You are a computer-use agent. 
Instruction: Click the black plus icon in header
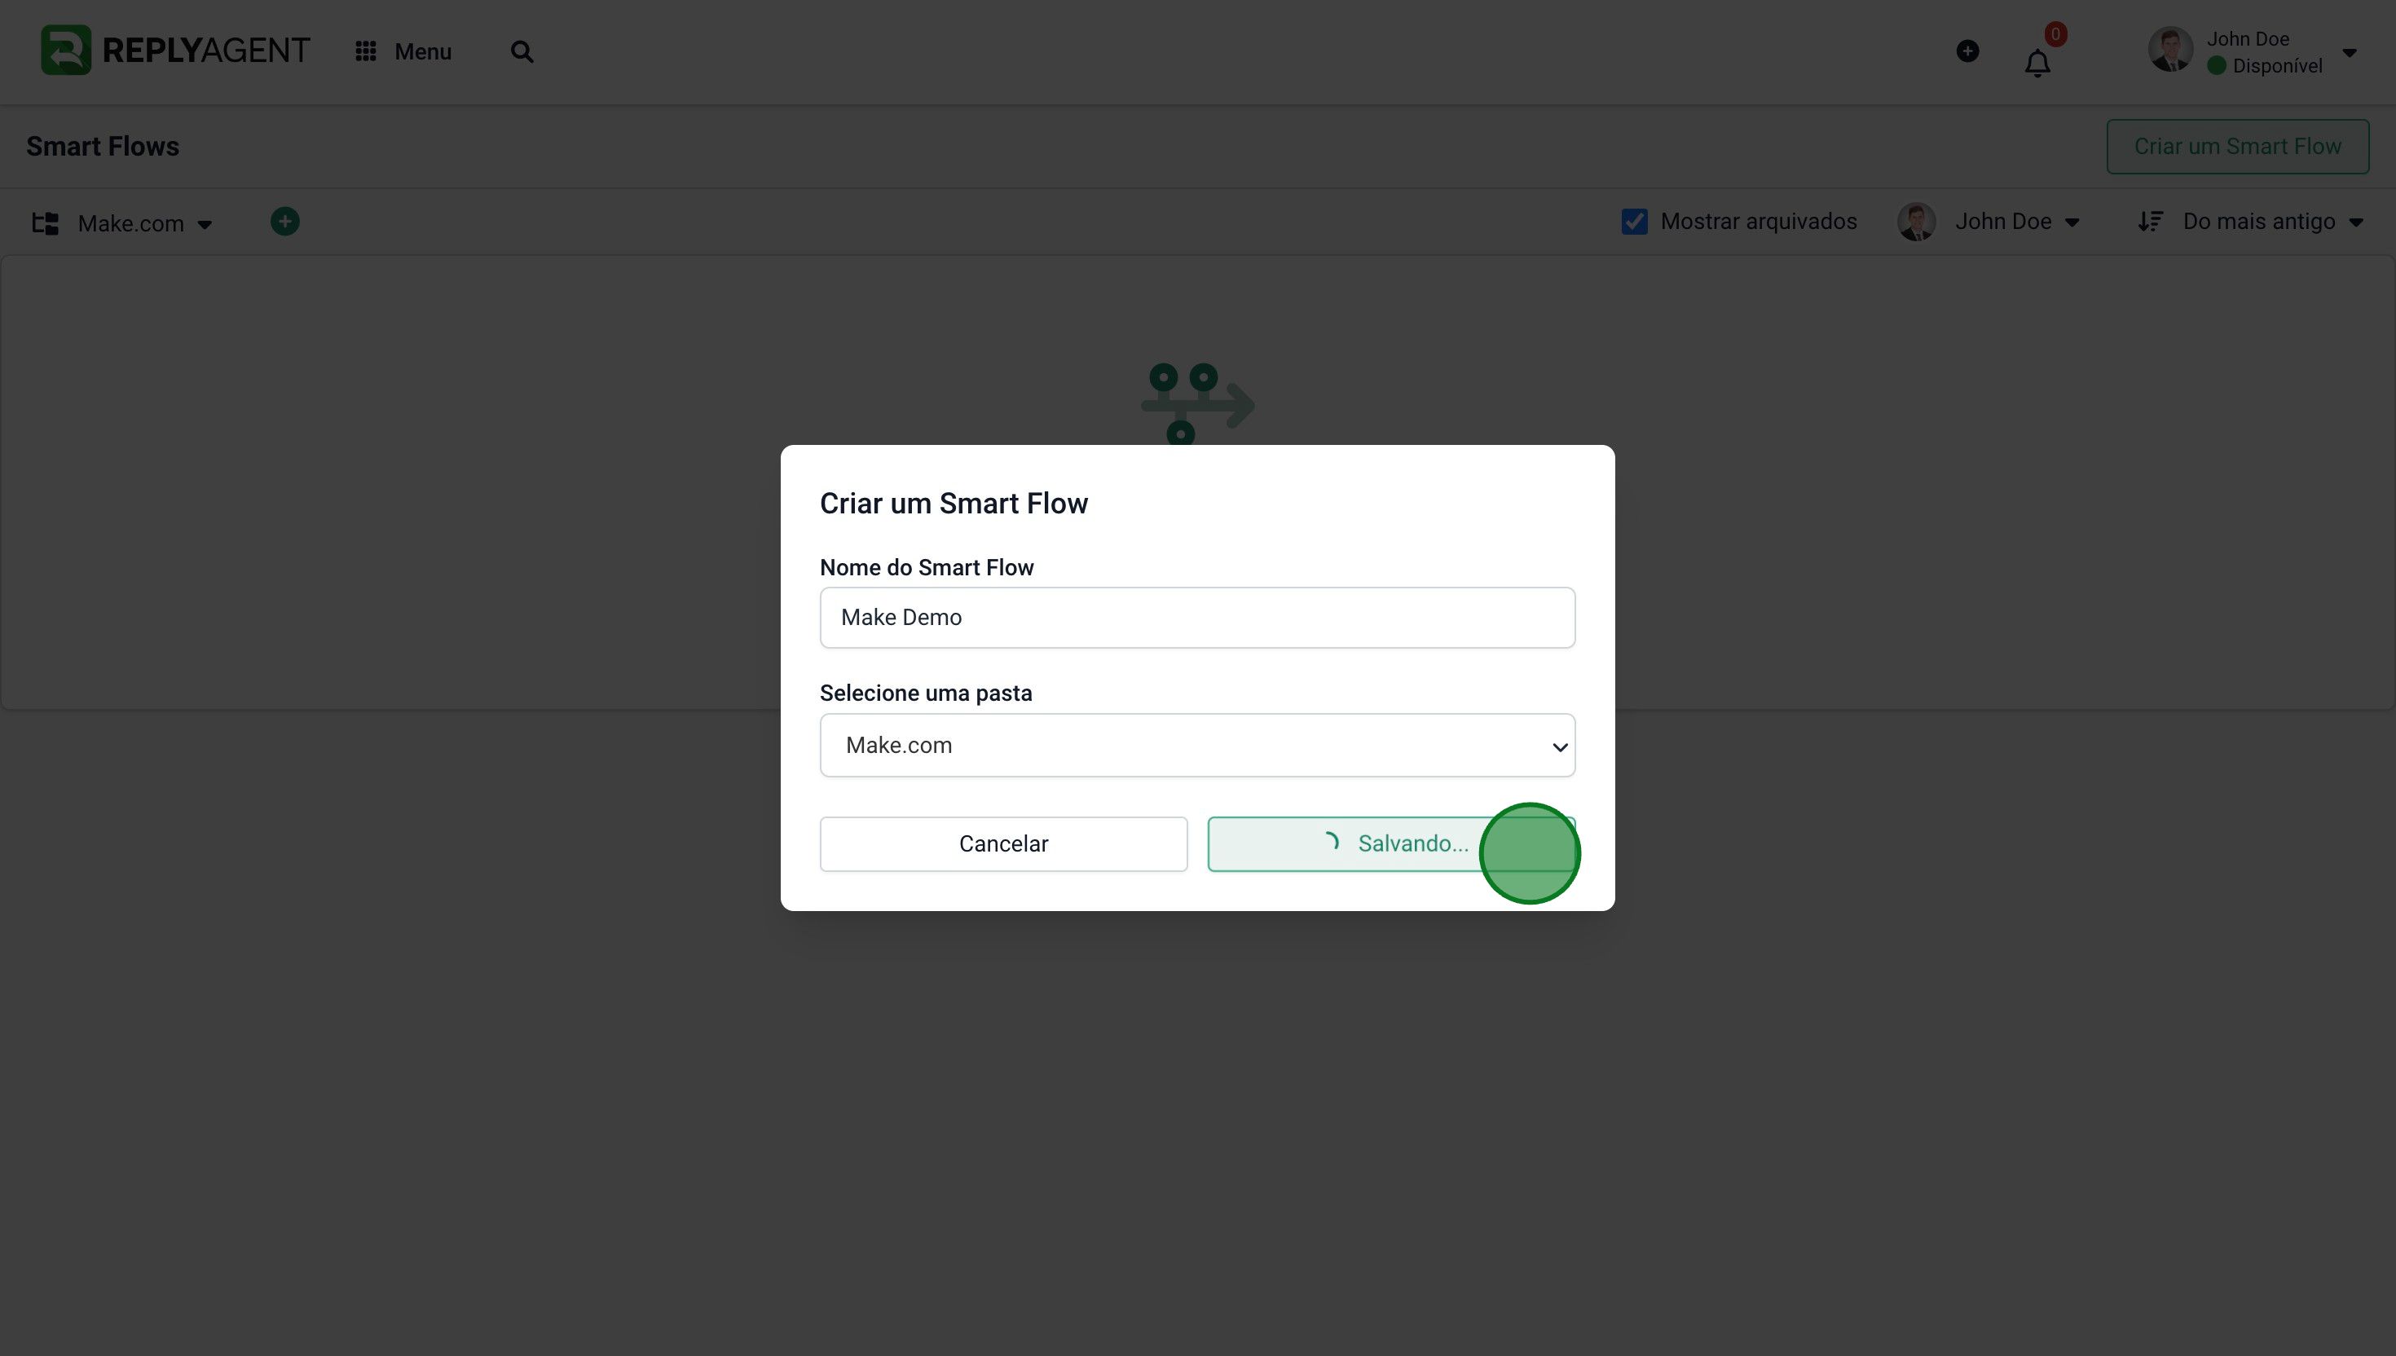[x=1967, y=51]
